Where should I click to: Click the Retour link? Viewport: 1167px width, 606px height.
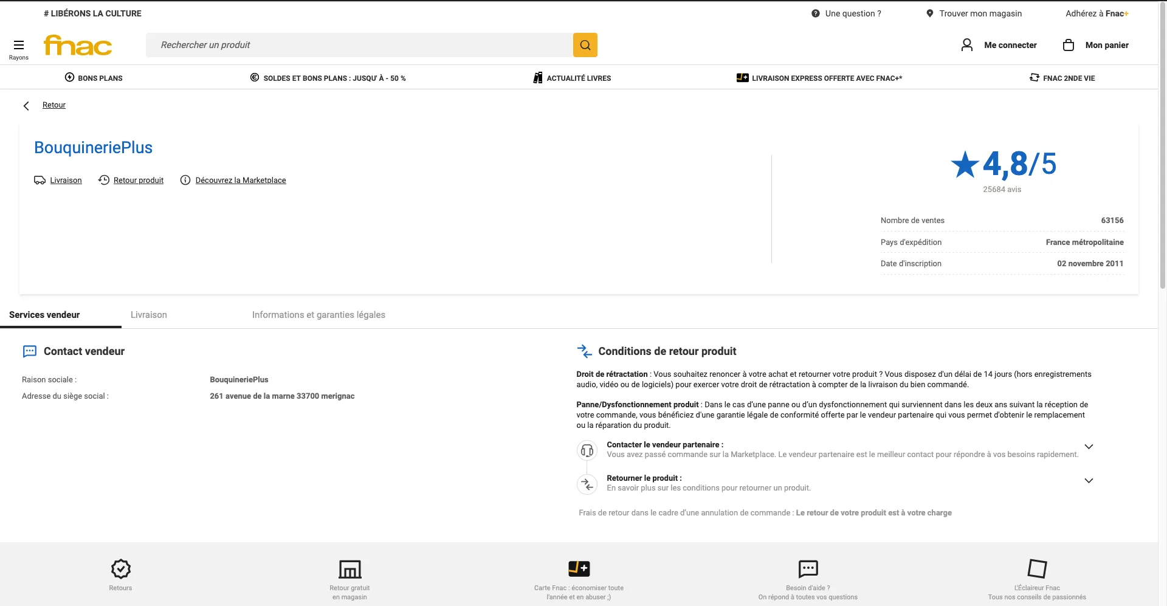(x=54, y=105)
